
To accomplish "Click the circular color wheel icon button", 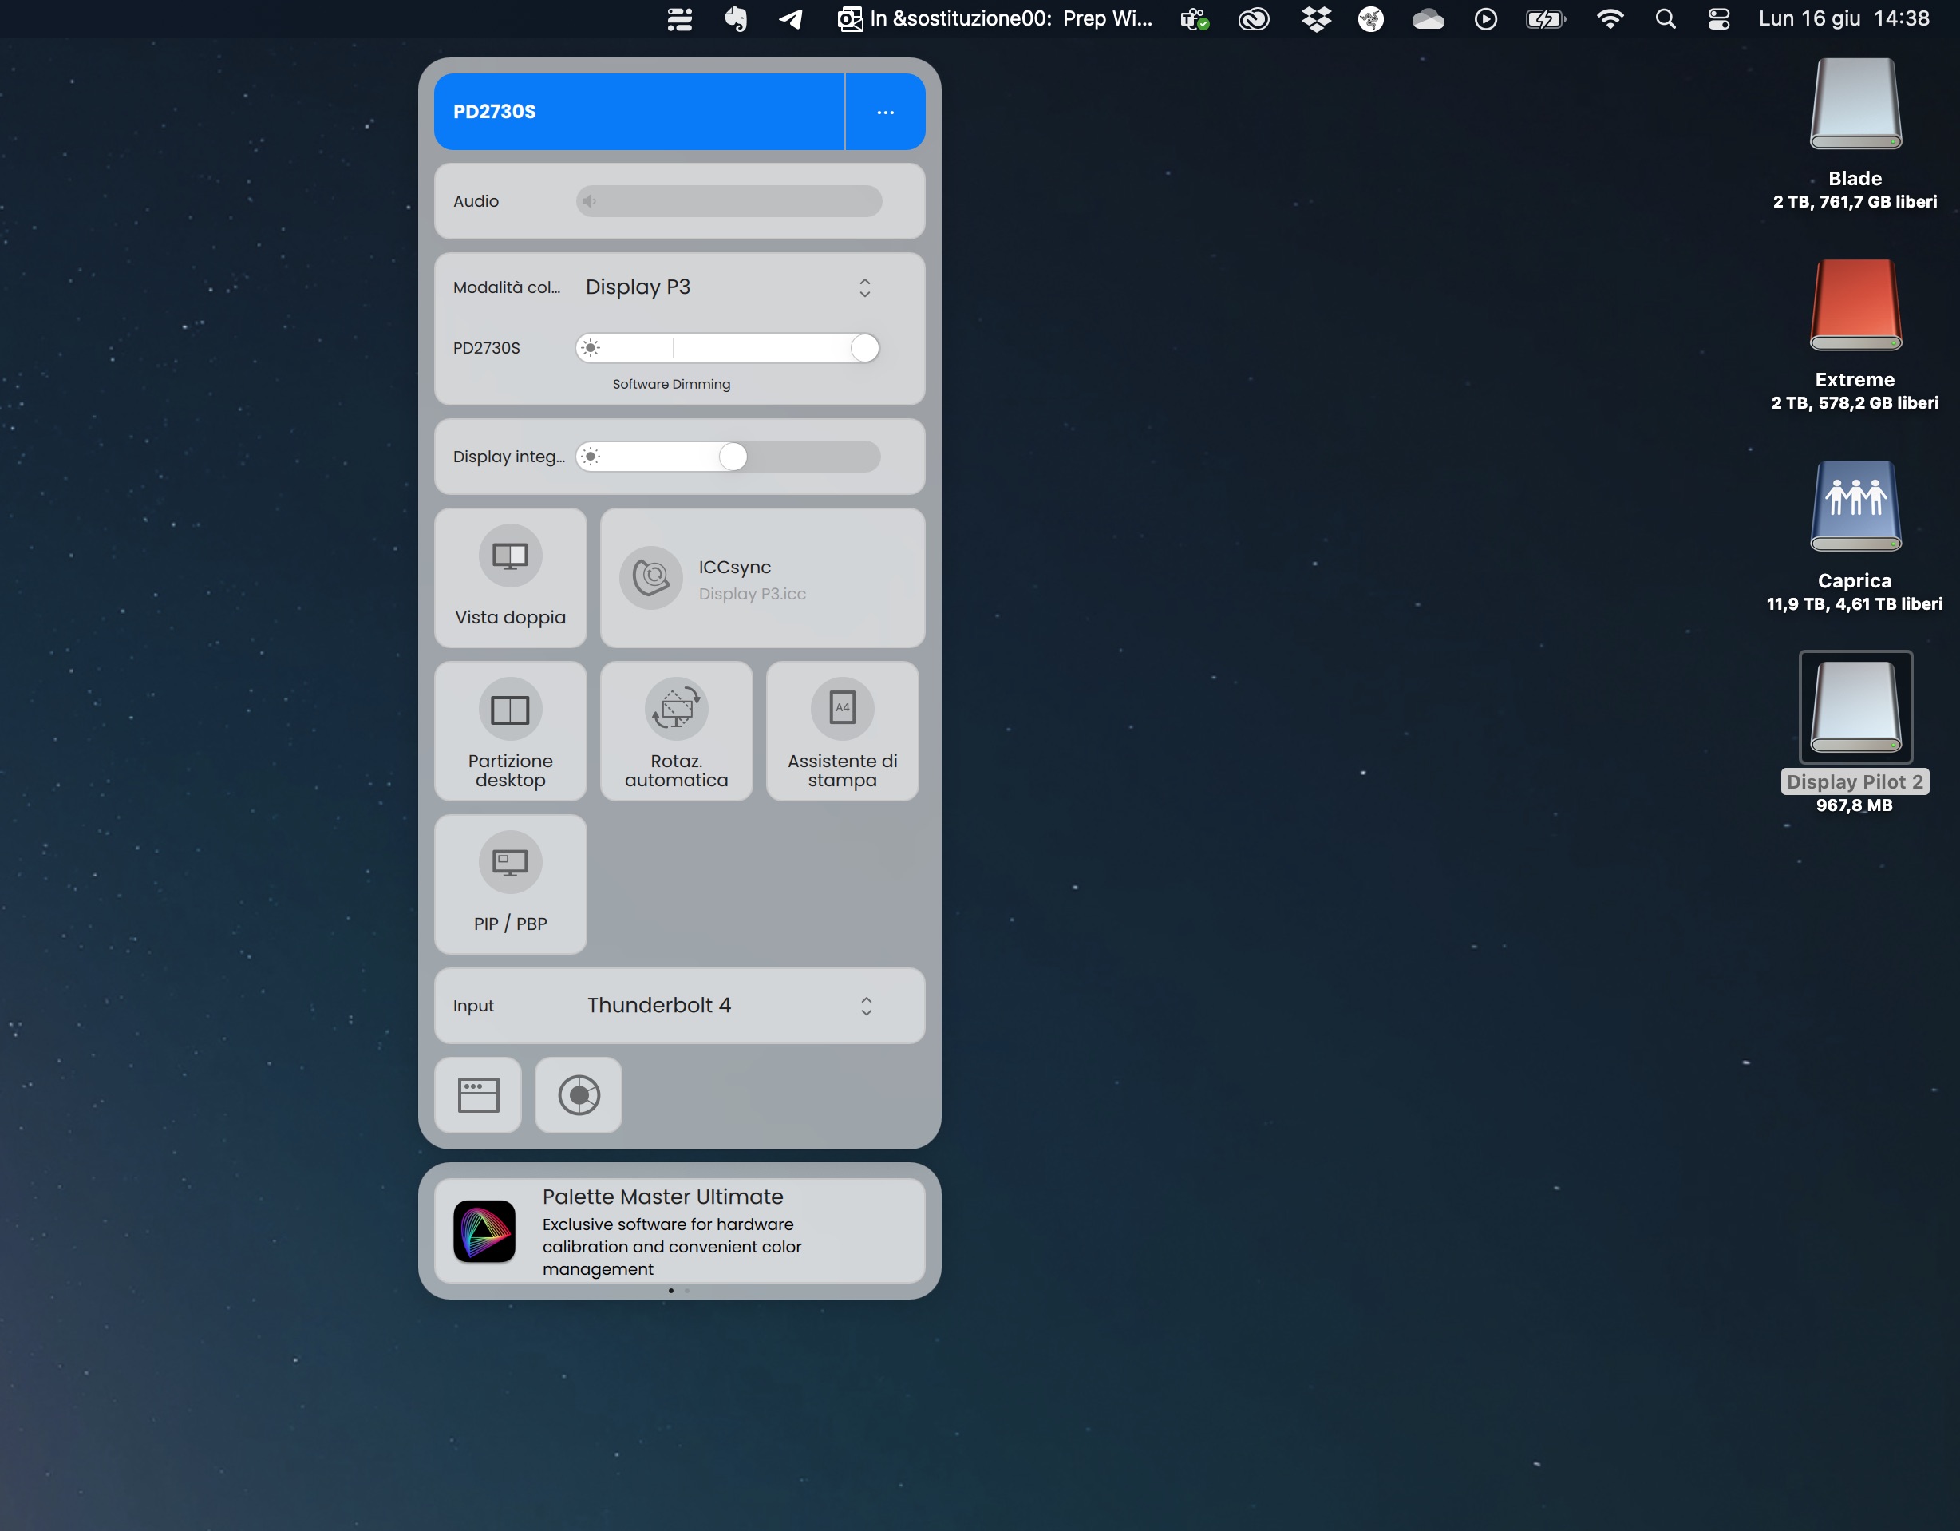I will pyautogui.click(x=579, y=1095).
